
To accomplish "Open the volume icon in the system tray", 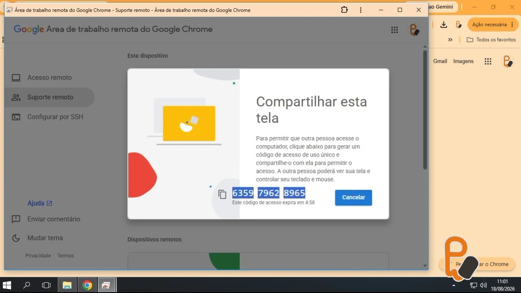I will click(x=484, y=285).
